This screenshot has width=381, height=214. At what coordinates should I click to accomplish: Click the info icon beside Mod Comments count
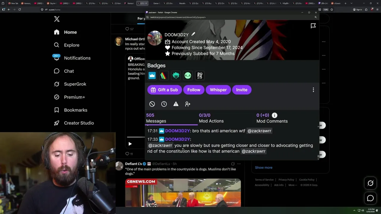point(274,115)
